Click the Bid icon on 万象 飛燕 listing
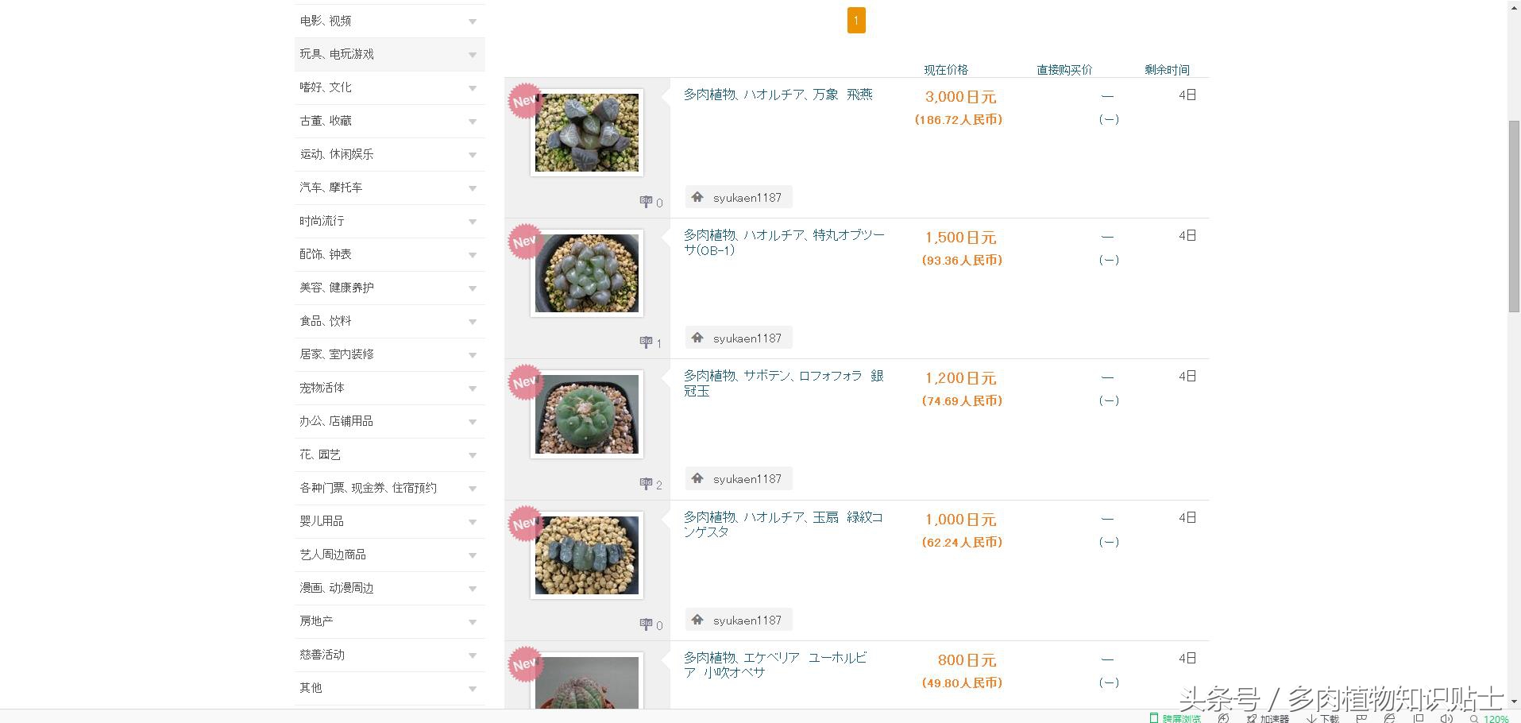The image size is (1521, 723). pos(646,202)
